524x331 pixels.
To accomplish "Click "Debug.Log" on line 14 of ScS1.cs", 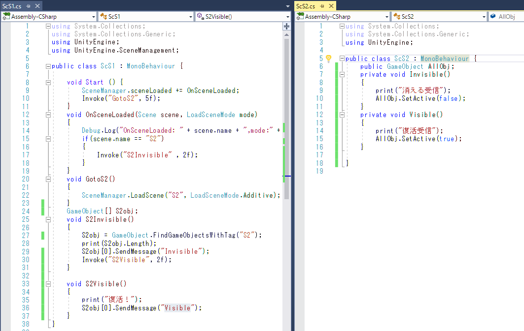I will tap(99, 131).
